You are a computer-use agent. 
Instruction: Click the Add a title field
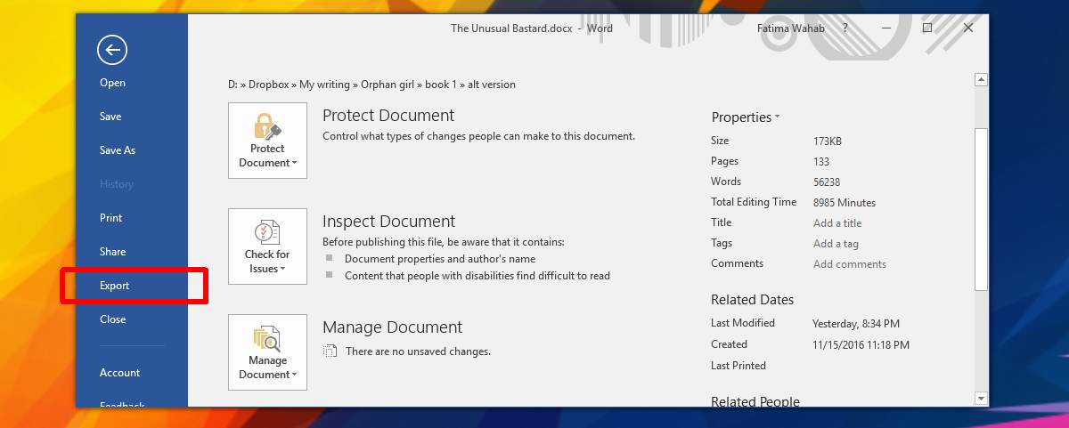(837, 223)
